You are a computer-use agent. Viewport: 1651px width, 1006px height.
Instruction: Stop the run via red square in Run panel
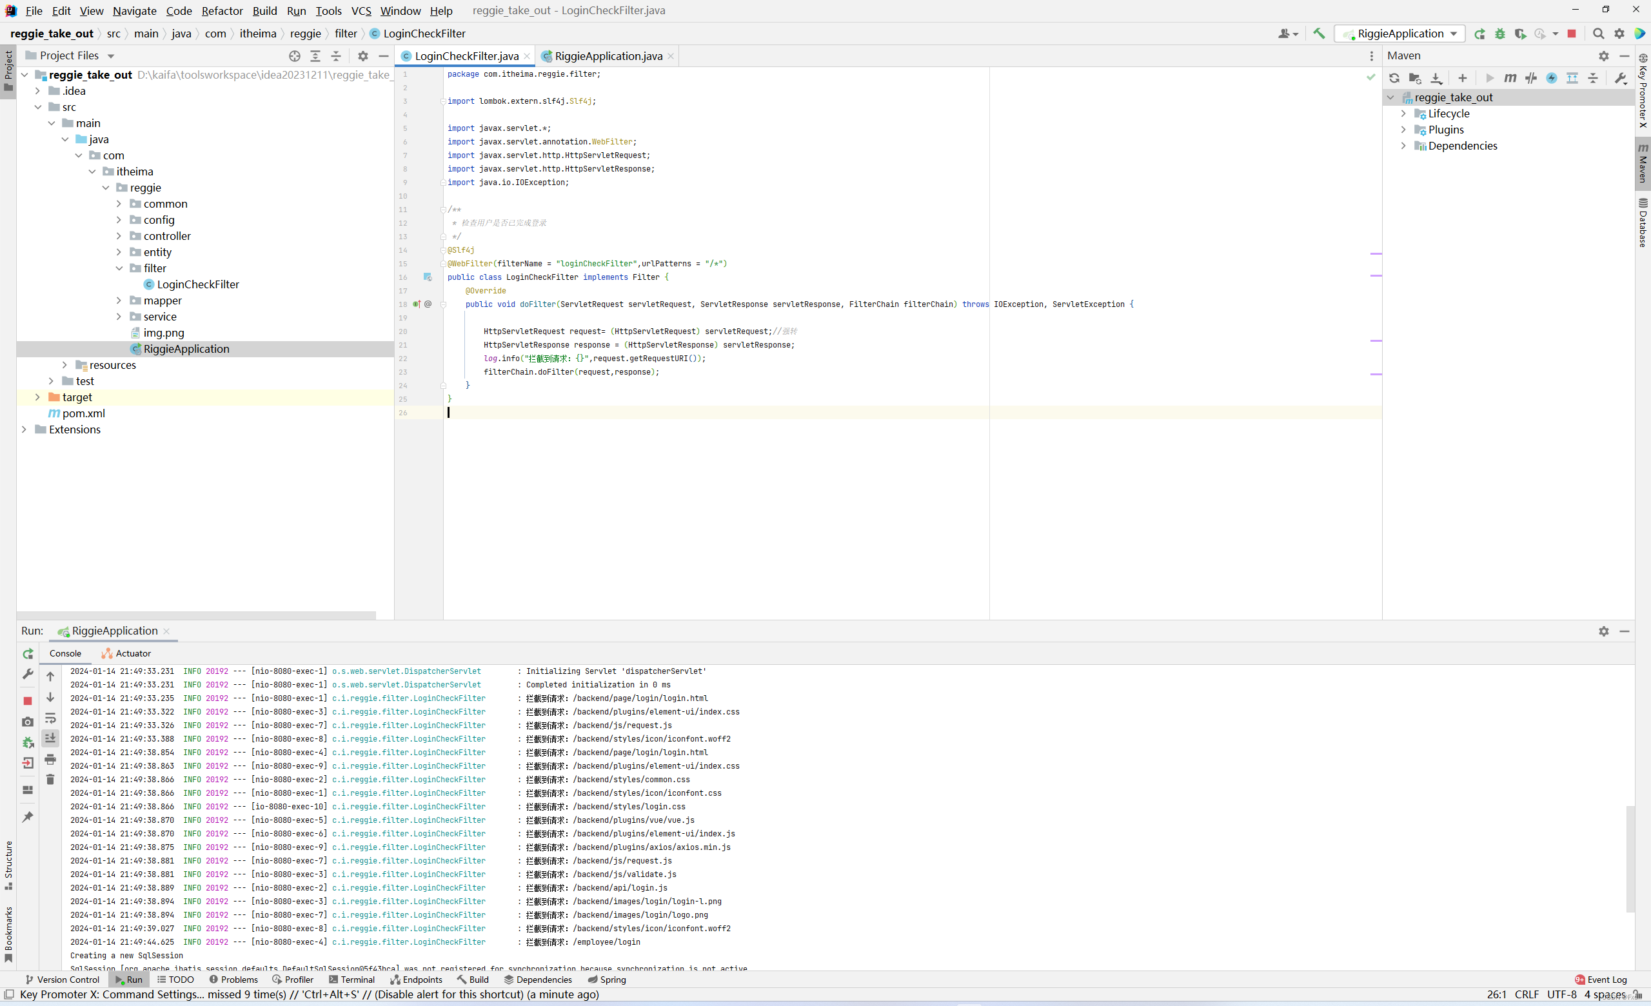(28, 700)
